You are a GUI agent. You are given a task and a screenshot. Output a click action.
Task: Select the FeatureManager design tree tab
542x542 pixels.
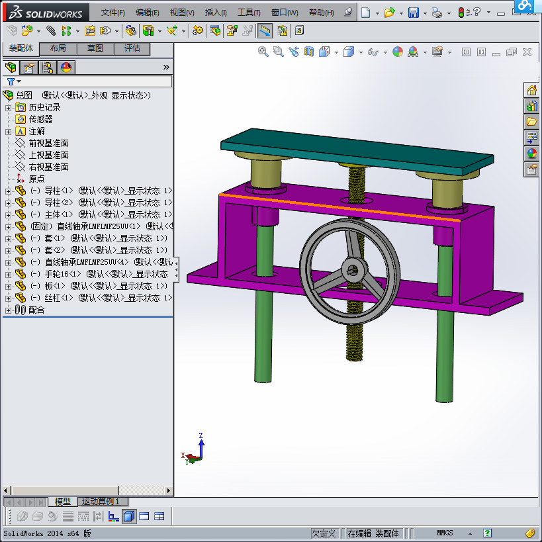(x=11, y=68)
